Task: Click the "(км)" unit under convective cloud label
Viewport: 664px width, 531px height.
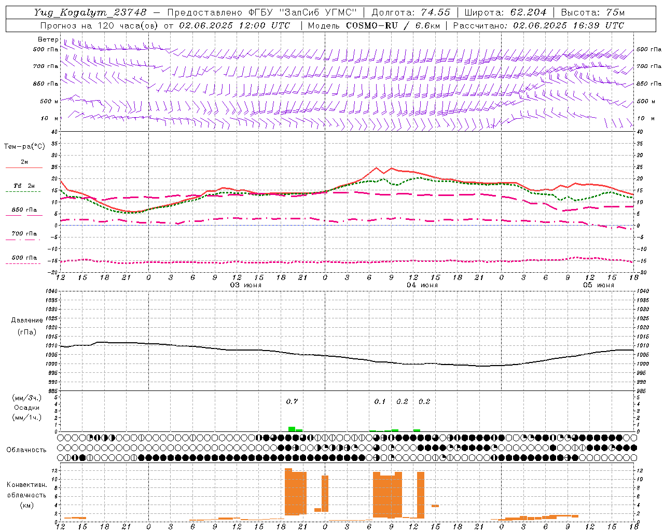Action: pos(27,505)
